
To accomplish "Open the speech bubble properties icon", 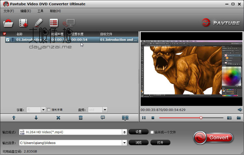I will point(103,118).
